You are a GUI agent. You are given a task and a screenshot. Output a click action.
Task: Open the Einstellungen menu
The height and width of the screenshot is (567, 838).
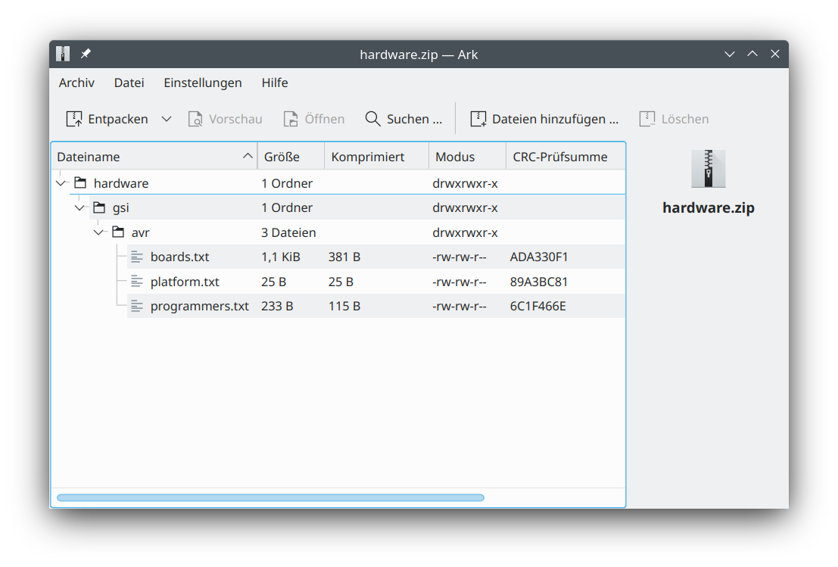point(202,83)
